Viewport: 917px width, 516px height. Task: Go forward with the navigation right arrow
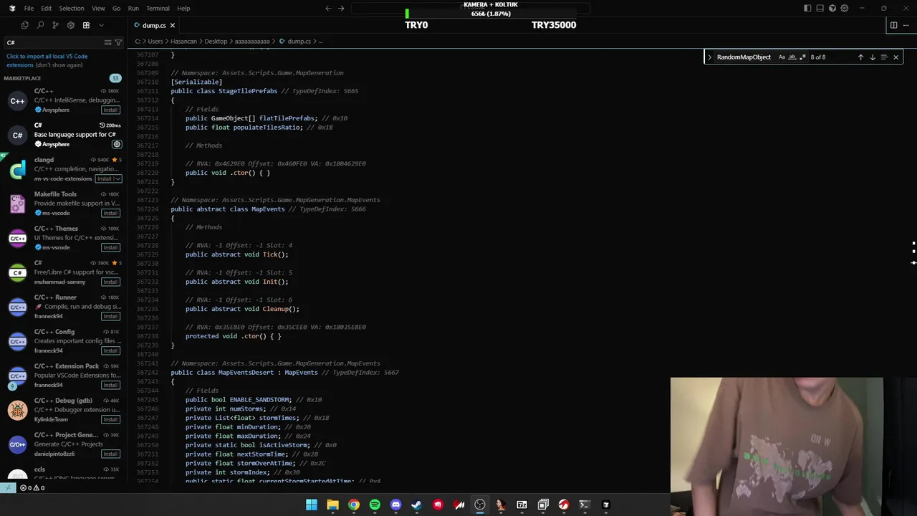point(341,8)
